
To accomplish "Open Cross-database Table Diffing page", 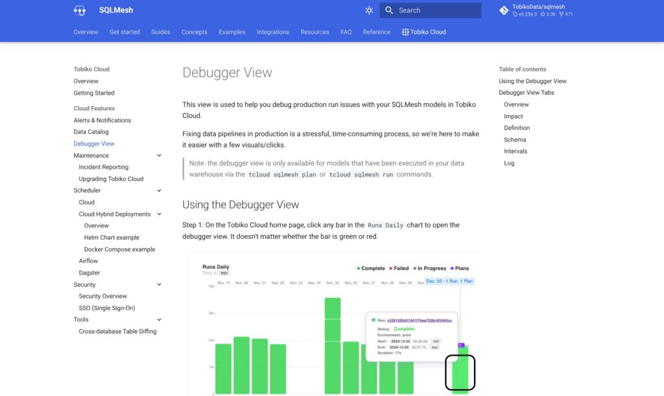I will [117, 331].
